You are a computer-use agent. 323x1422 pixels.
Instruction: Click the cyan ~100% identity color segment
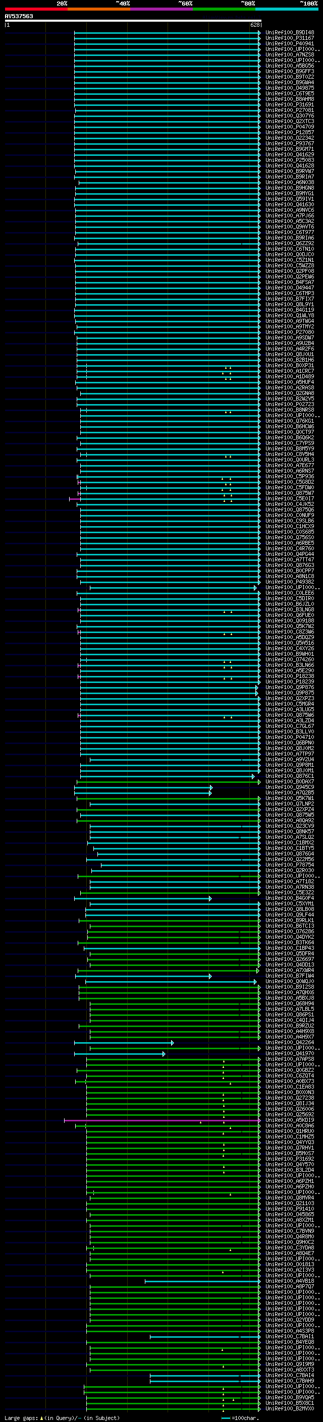point(287,9)
